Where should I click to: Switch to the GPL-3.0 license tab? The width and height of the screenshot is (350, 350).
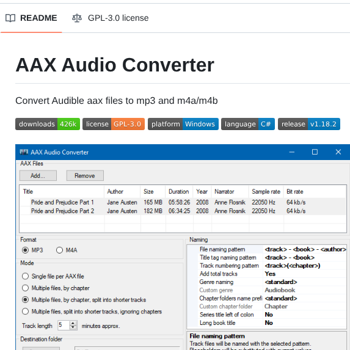[x=111, y=18]
